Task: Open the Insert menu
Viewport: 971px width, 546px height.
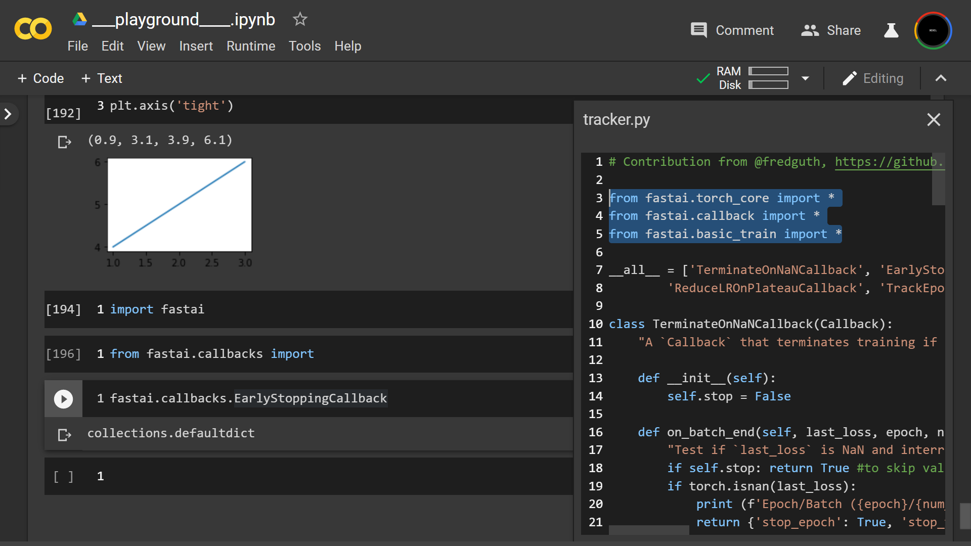Action: point(196,46)
